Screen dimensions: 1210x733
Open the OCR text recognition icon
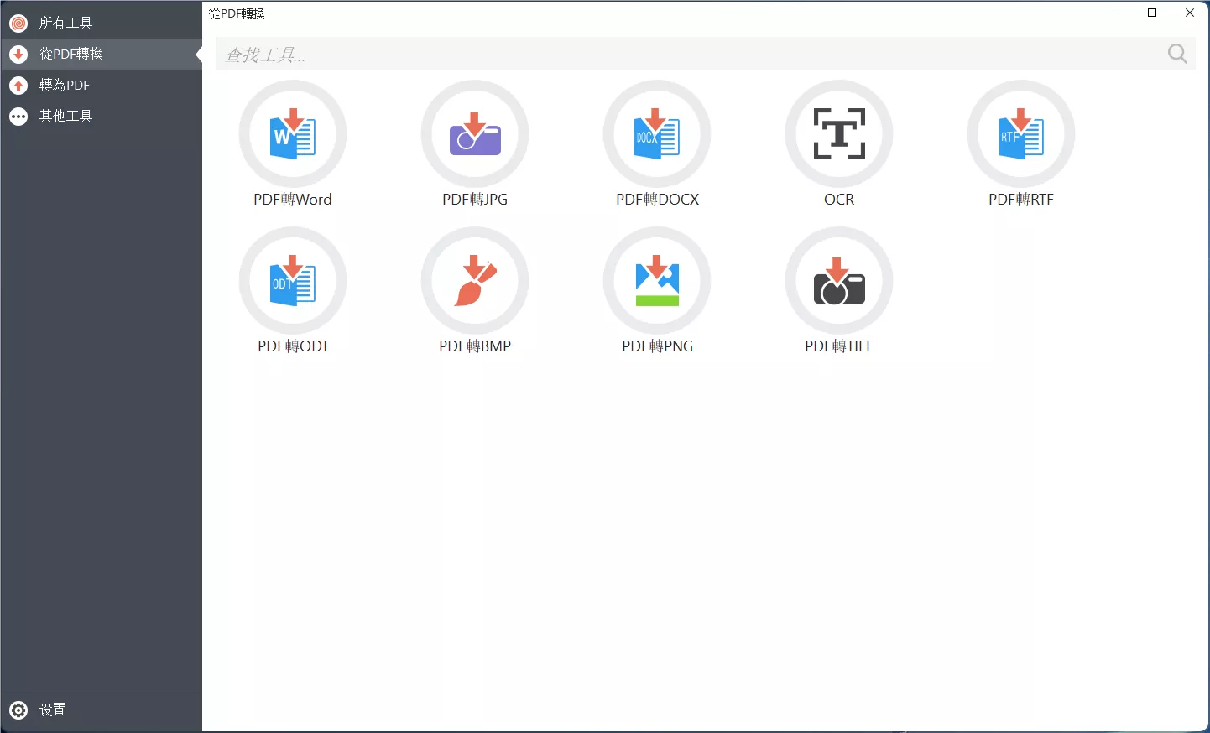pyautogui.click(x=839, y=133)
